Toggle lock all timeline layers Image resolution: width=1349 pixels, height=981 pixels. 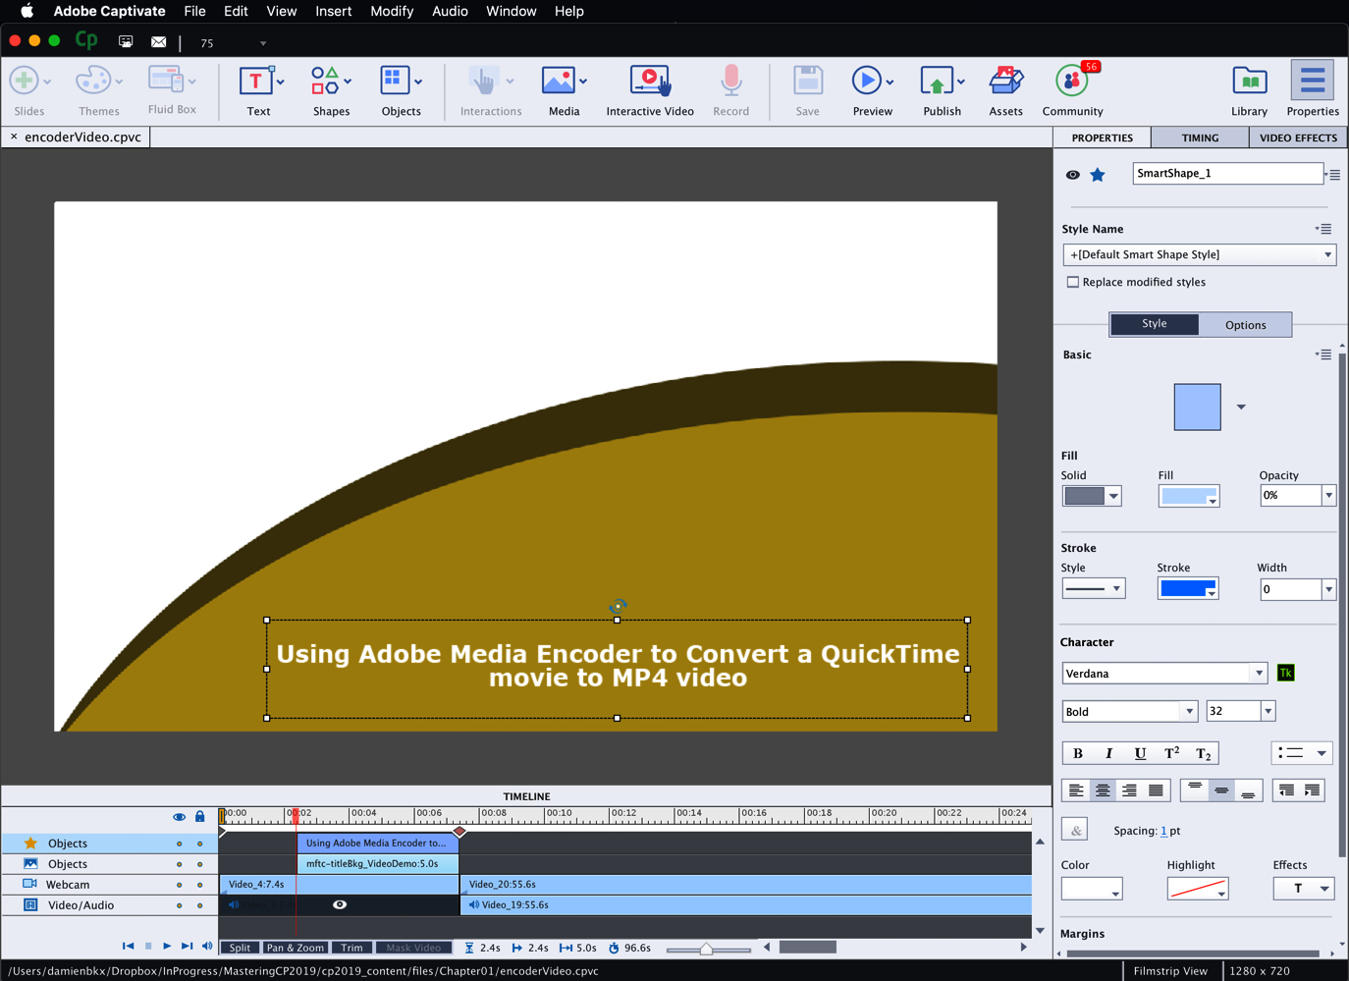200,817
